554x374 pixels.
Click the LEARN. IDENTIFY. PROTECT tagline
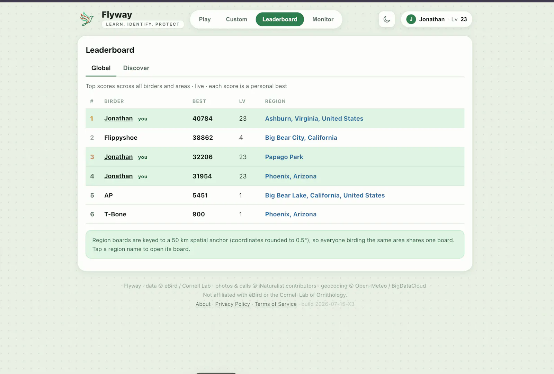pos(143,24)
